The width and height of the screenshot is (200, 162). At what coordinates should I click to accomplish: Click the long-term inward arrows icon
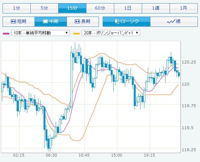pos(77,21)
